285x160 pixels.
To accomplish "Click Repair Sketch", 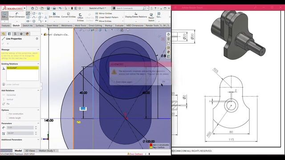I will [151, 17].
